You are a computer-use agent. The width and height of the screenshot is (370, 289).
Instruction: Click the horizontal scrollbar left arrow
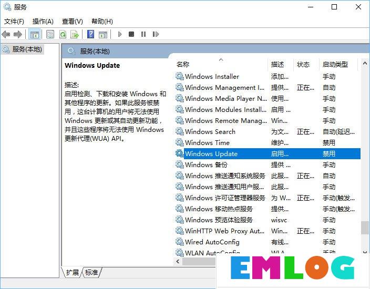(x=178, y=261)
